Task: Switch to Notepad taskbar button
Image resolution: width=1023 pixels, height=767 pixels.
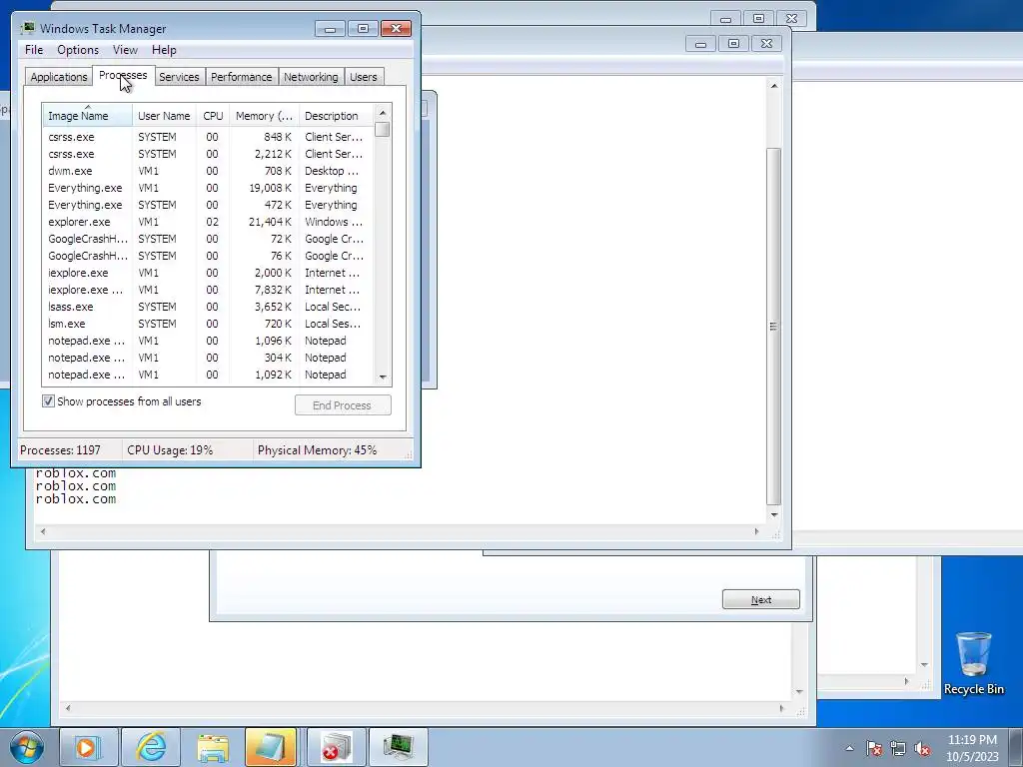Action: coord(271,747)
